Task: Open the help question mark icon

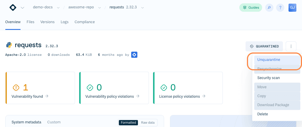Action: tap(280, 8)
